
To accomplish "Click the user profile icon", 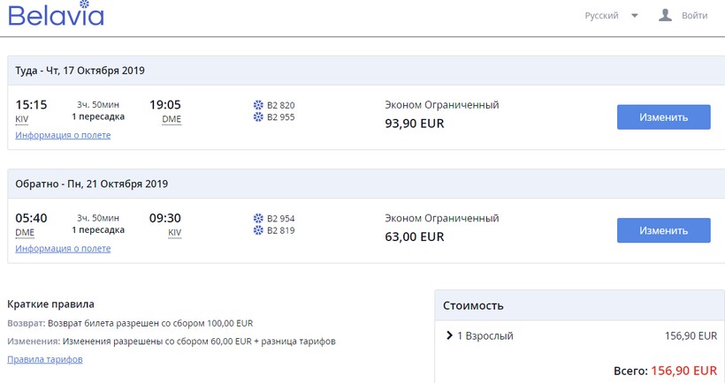I will [x=666, y=15].
